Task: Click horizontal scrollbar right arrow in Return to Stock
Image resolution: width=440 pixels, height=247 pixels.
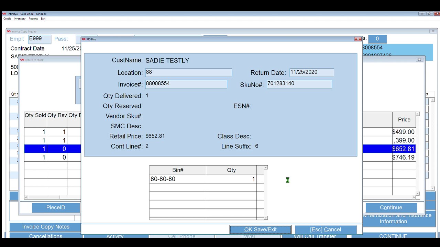Action: [x=414, y=197]
